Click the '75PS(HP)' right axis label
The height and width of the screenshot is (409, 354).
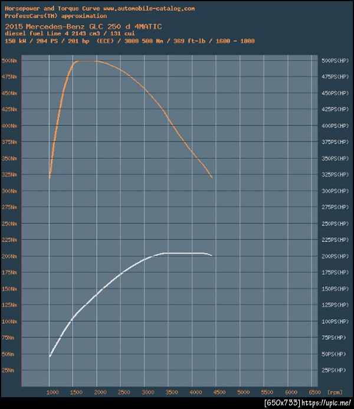(x=333, y=338)
